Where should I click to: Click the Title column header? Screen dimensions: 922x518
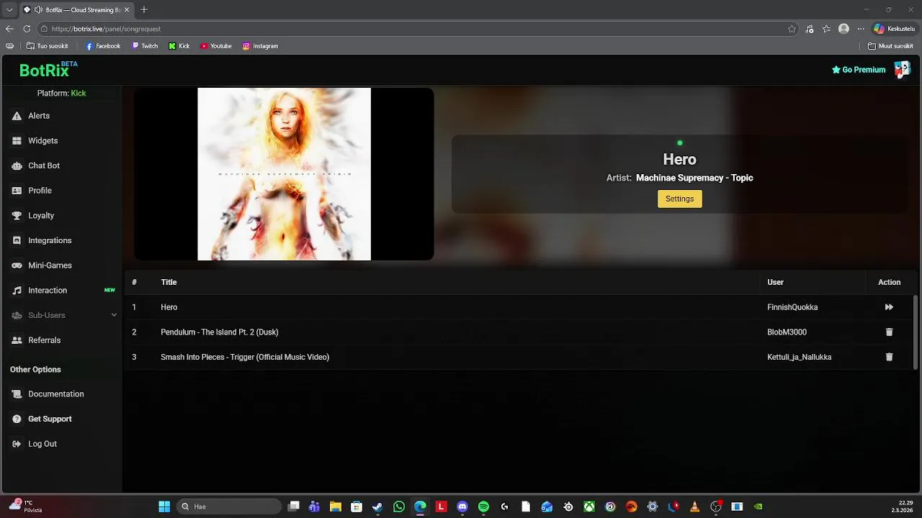click(169, 282)
